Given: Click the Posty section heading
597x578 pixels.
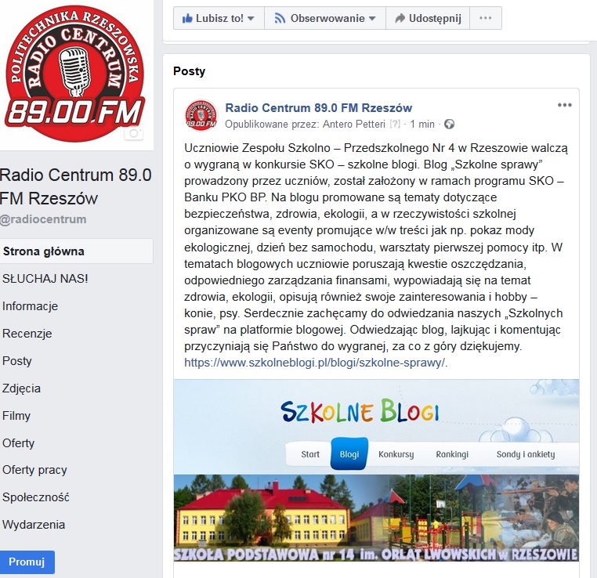Looking at the screenshot, I should point(190,71).
